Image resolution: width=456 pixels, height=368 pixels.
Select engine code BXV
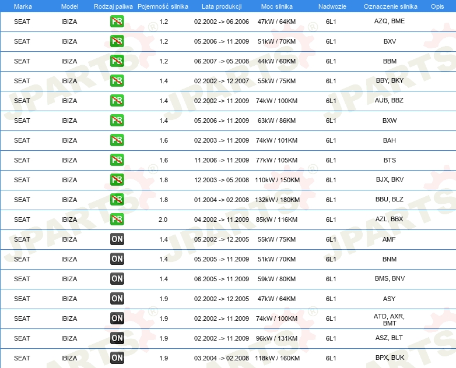[x=390, y=41]
